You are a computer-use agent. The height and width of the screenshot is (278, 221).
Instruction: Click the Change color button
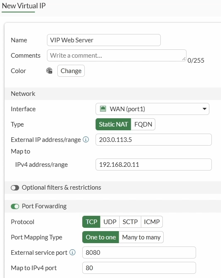71,71
